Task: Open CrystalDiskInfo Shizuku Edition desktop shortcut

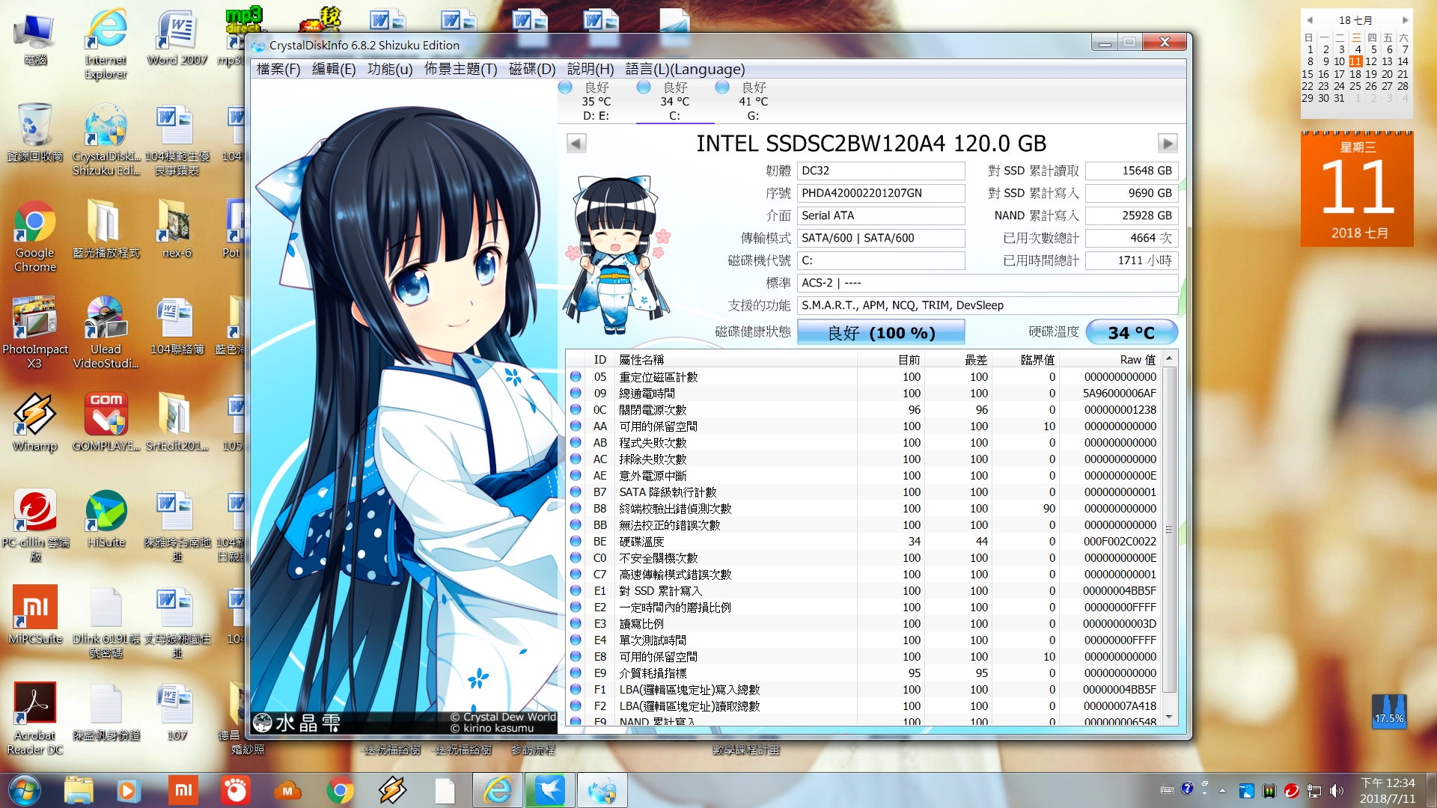Action: (x=106, y=141)
